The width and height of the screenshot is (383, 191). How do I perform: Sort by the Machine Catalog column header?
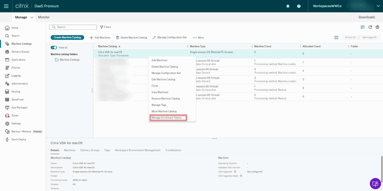point(109,46)
